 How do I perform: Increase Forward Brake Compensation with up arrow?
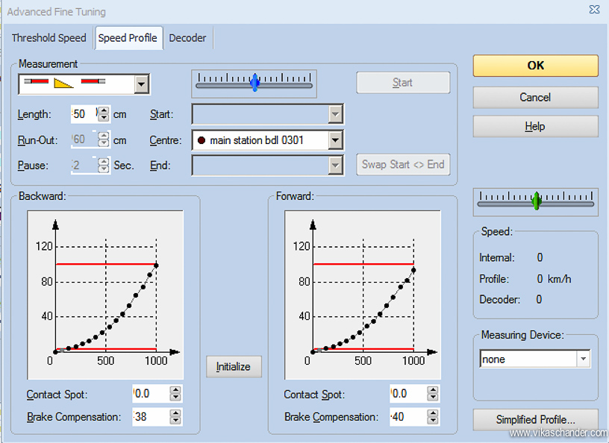coord(433,413)
